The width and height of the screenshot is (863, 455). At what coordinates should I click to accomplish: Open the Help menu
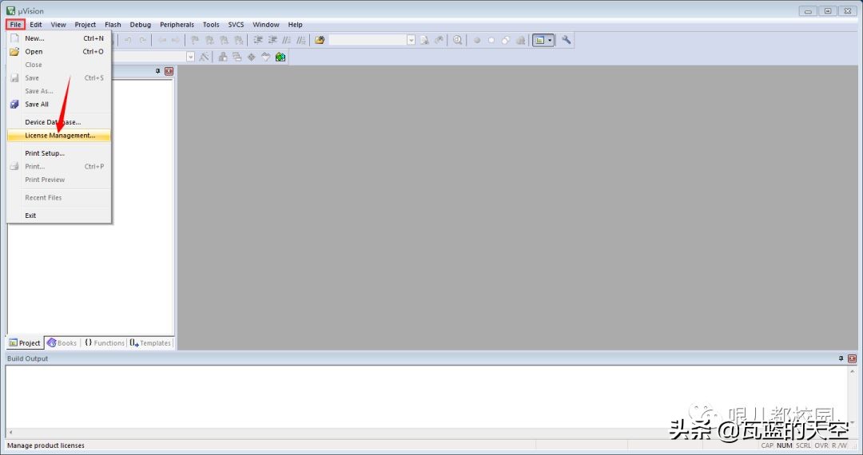[x=295, y=24]
